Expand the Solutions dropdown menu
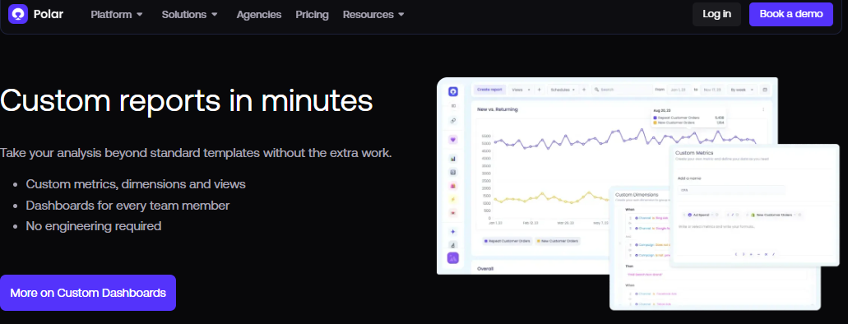 click(189, 15)
